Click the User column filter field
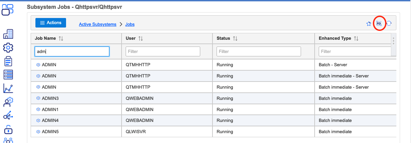 point(163,52)
